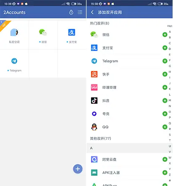Screen dimensions: 173x186
Task: Click the APK注入器 label text
Action: pyautogui.click(x=111, y=173)
